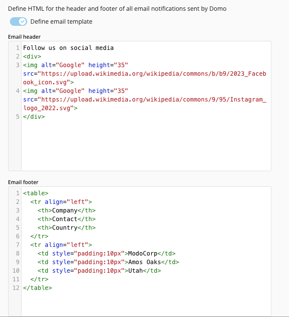Click the </table> closing tag in footer
This screenshot has height=317, width=289.
(x=37, y=288)
